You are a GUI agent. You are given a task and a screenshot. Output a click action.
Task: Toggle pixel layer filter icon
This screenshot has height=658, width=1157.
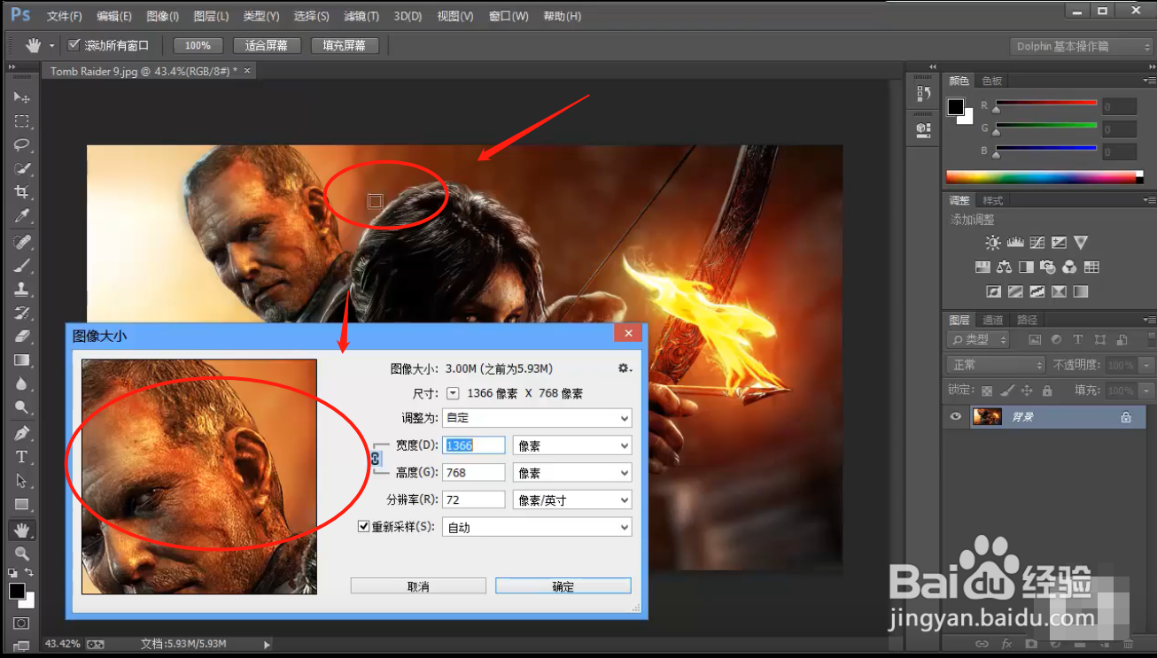click(1034, 339)
